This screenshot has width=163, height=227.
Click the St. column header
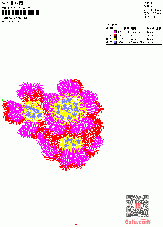pyautogui.click(x=121, y=29)
